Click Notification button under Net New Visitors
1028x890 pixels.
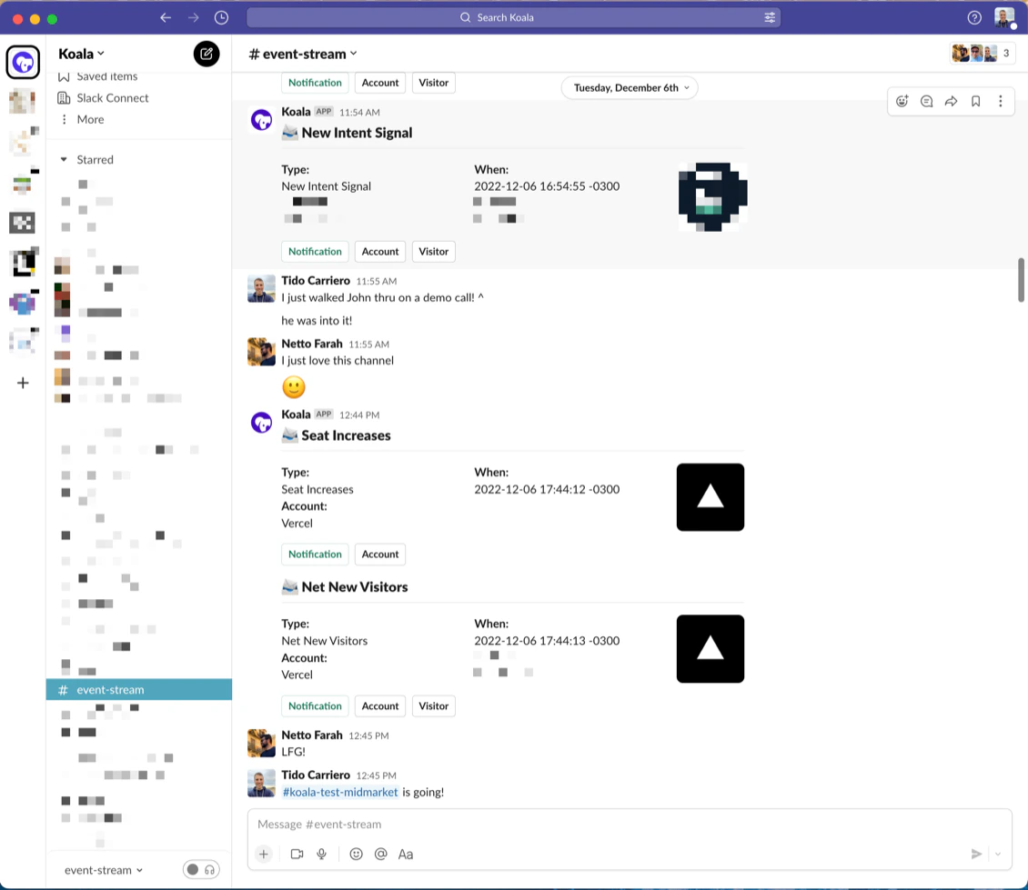(x=315, y=706)
